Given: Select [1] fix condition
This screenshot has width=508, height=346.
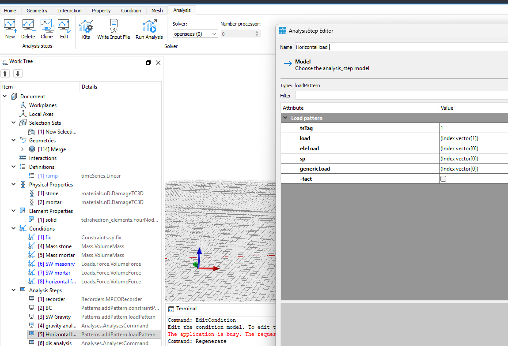Looking at the screenshot, I should 44,237.
